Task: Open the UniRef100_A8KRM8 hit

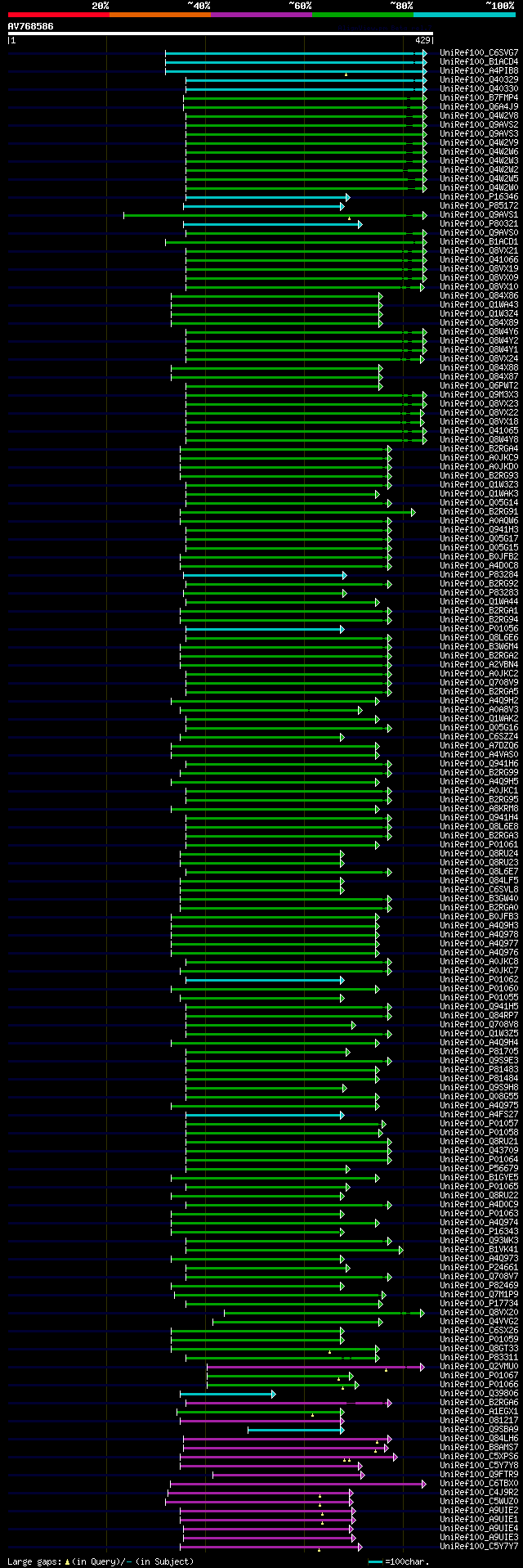Action: click(479, 808)
